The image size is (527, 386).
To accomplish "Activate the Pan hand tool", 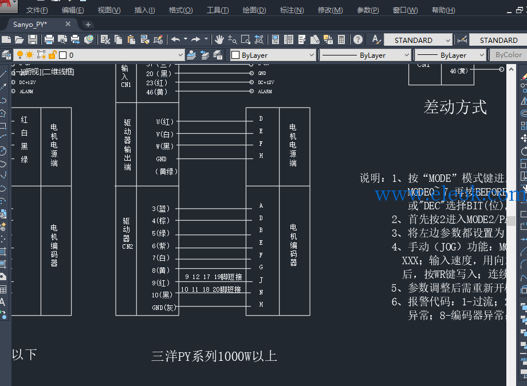I will click(219, 39).
